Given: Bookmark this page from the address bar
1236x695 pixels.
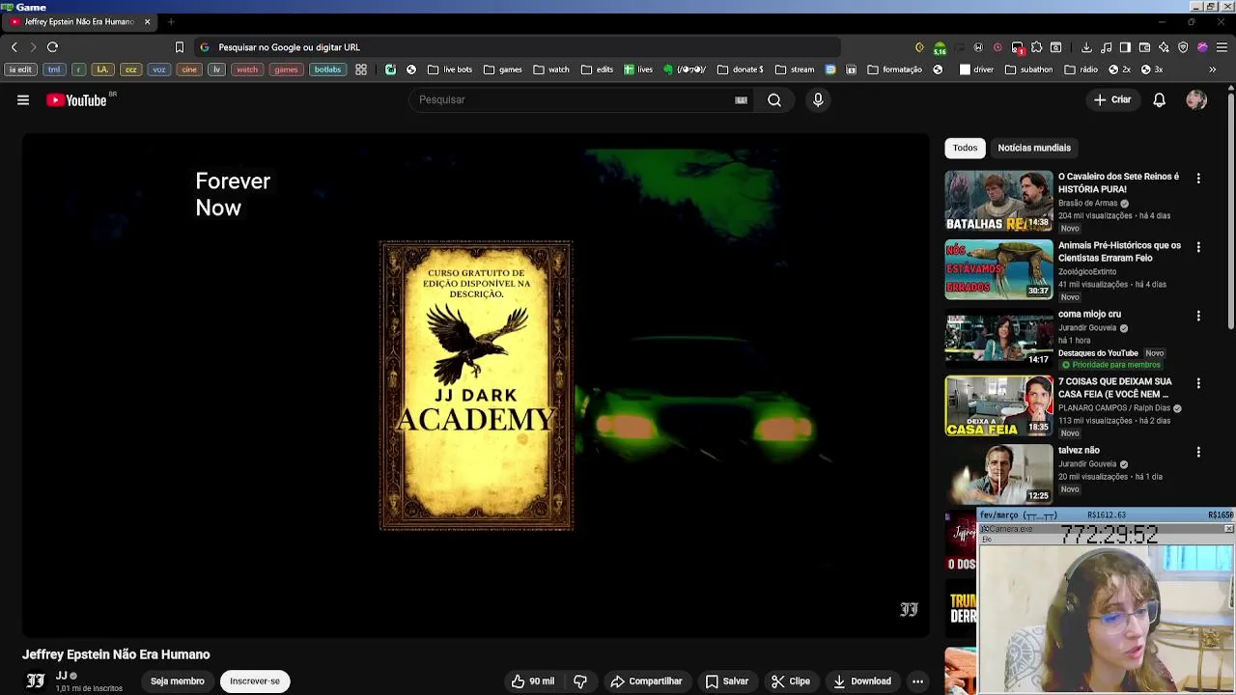Looking at the screenshot, I should coord(179,46).
